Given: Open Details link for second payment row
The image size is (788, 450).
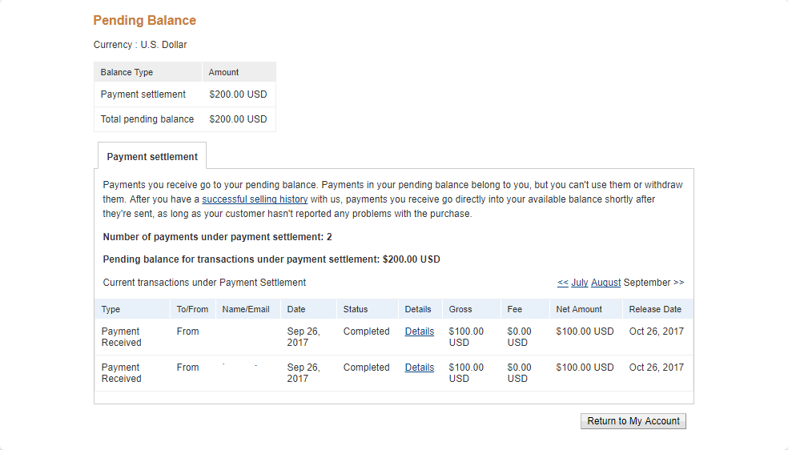Looking at the screenshot, I should [419, 368].
